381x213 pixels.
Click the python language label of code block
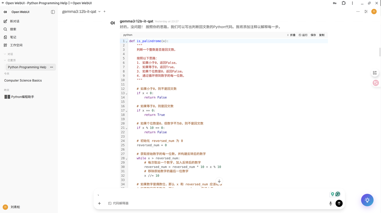click(128, 35)
